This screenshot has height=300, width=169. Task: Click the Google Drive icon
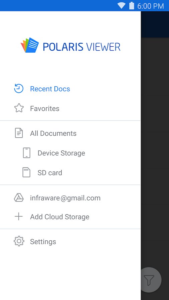coord(19,198)
